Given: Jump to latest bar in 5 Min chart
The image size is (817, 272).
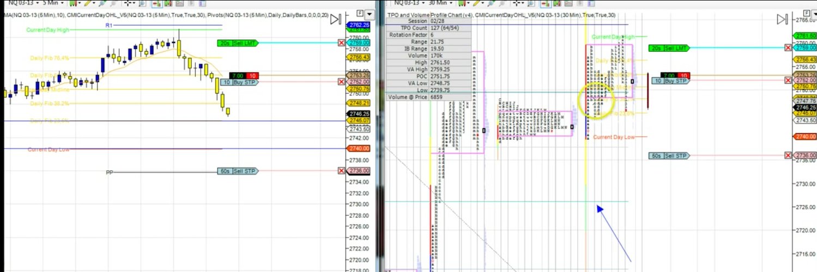Looking at the screenshot, I should click(336, 20).
